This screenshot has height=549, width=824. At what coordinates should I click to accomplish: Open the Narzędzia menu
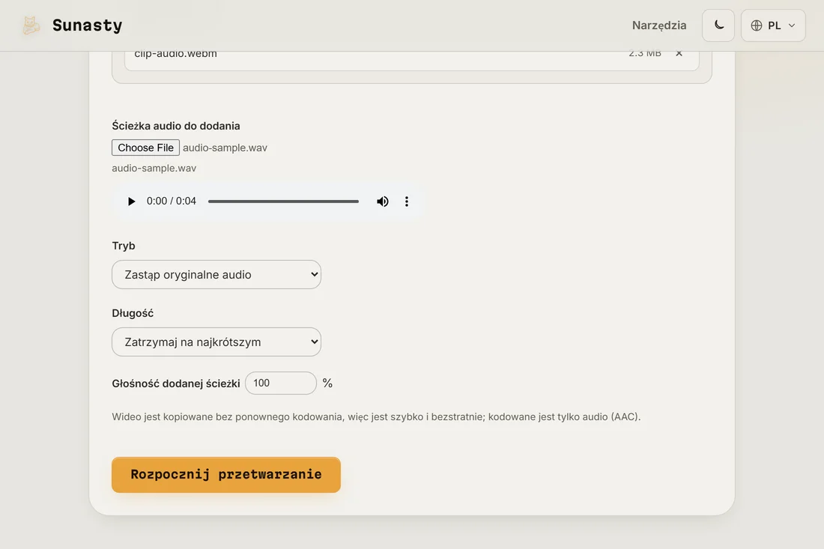coord(659,25)
